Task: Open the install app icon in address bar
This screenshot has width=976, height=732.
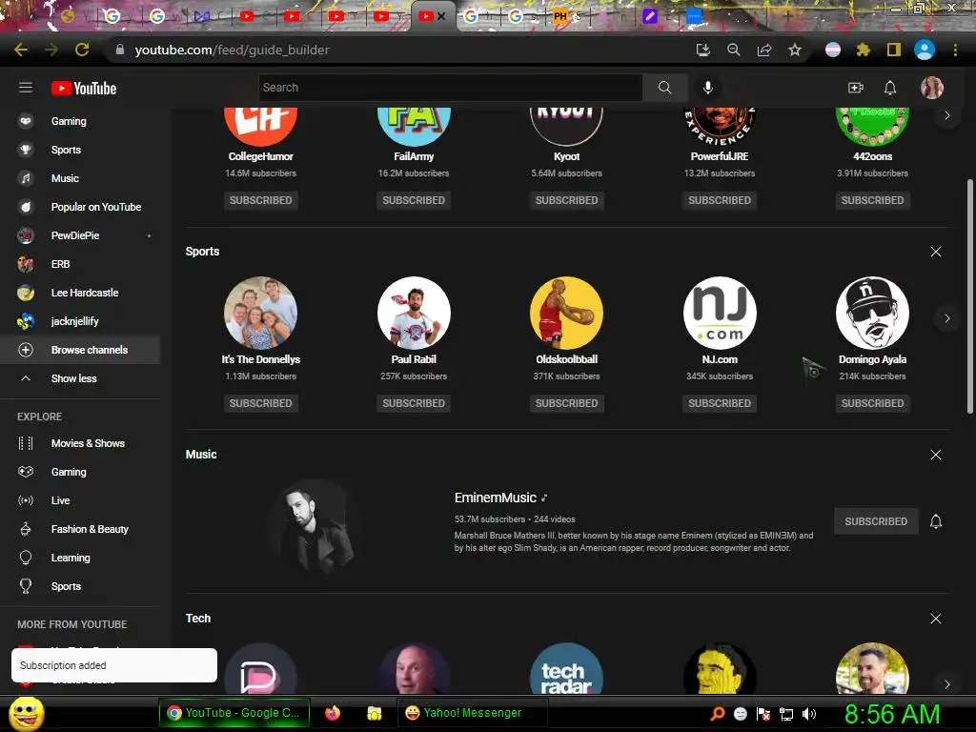Action: click(x=703, y=50)
